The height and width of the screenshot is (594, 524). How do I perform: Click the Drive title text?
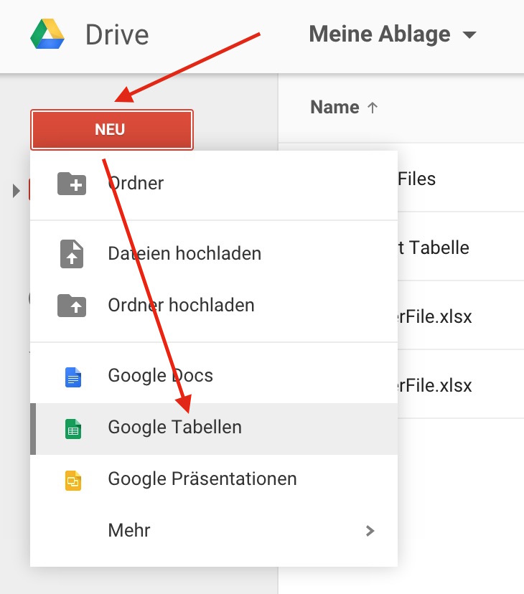tap(117, 35)
